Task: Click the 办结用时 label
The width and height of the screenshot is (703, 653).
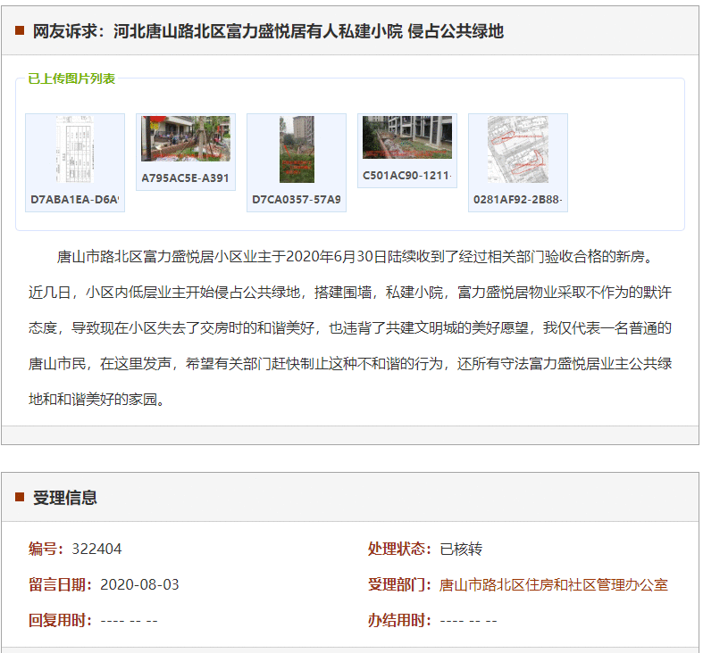Action: (x=399, y=621)
